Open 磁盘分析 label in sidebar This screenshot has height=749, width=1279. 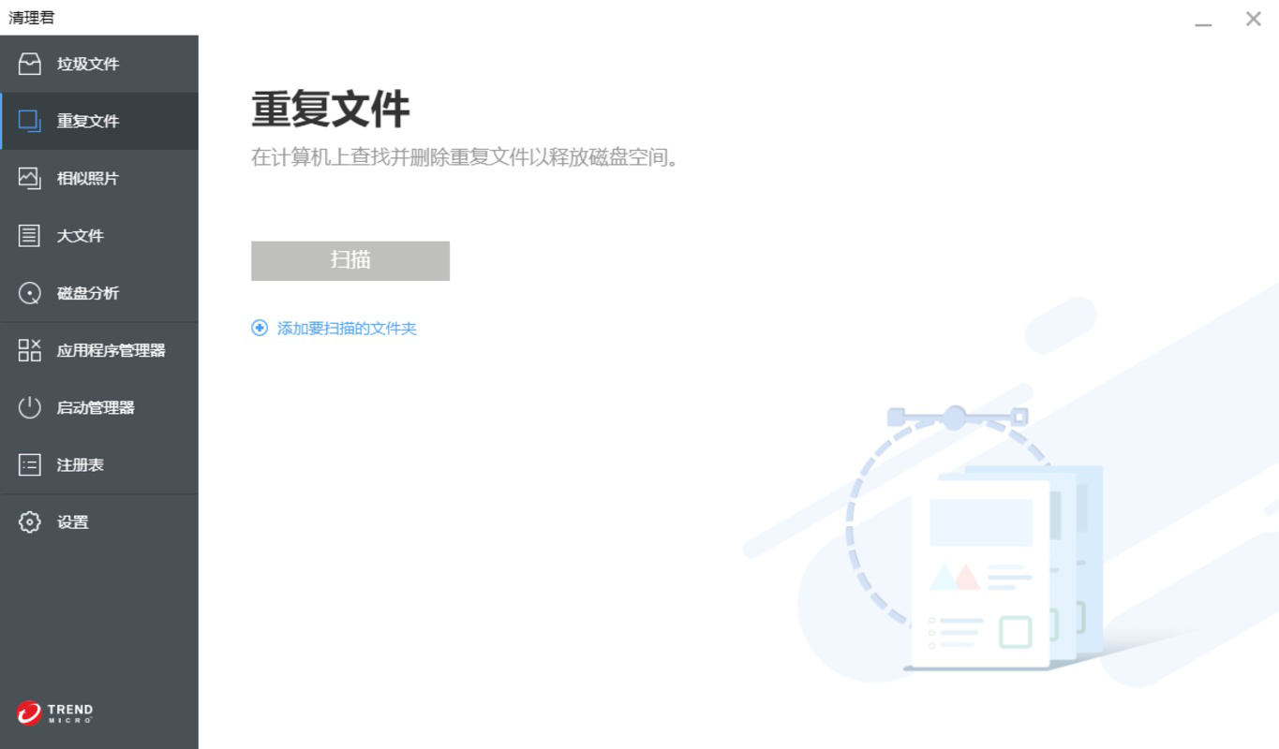point(88,293)
